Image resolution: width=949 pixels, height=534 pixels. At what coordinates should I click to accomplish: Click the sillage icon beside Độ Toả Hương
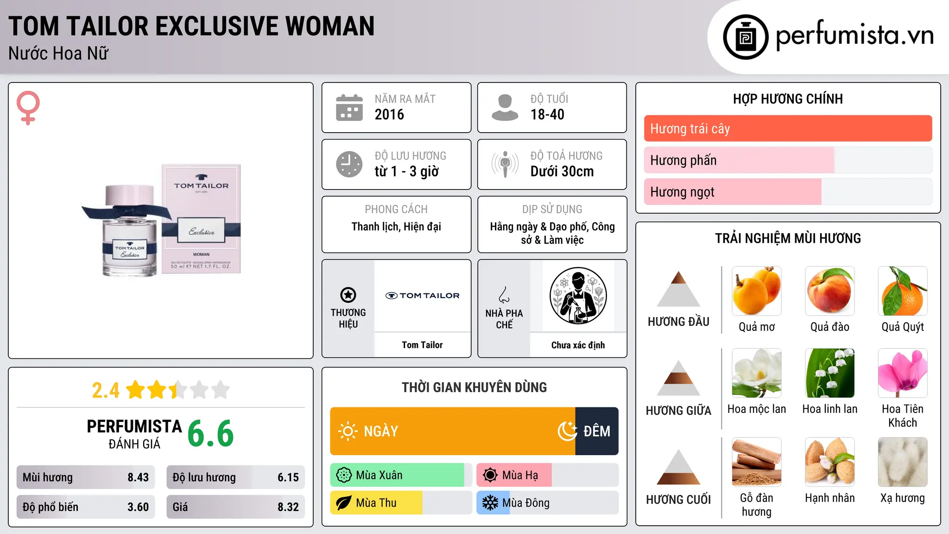point(505,164)
